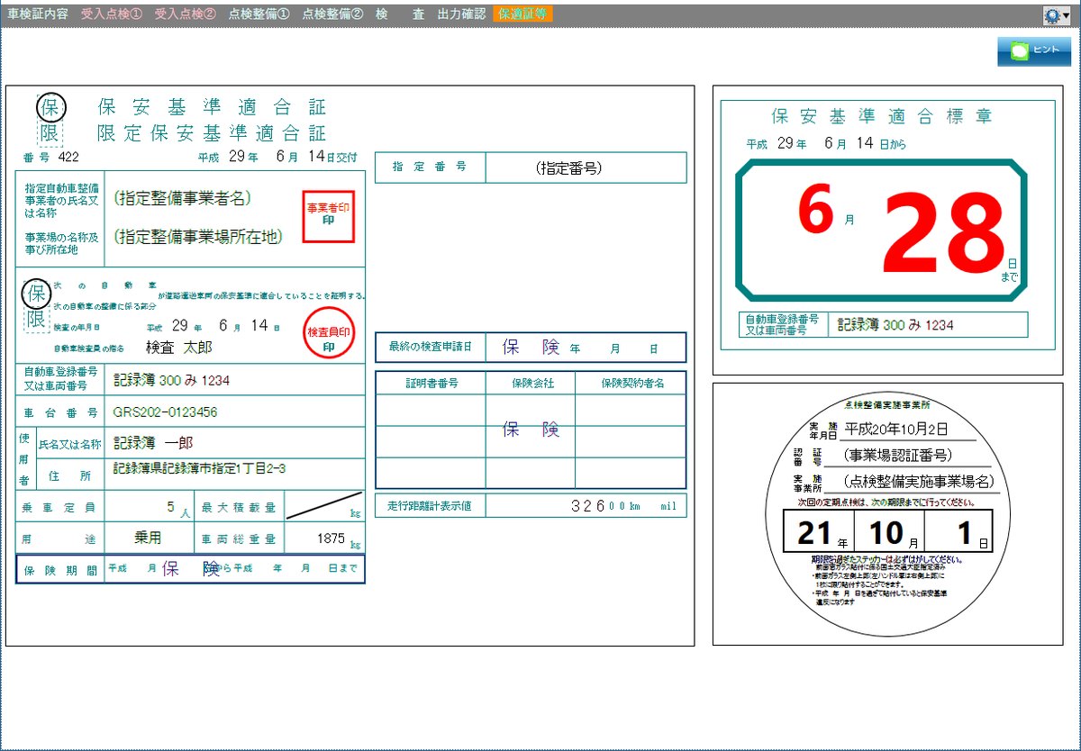1081x751 pixels.
Task: Open the settings gear dropdown
Action: [x=1056, y=15]
